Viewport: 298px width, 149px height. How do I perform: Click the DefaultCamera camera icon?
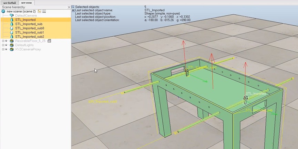click(12, 15)
